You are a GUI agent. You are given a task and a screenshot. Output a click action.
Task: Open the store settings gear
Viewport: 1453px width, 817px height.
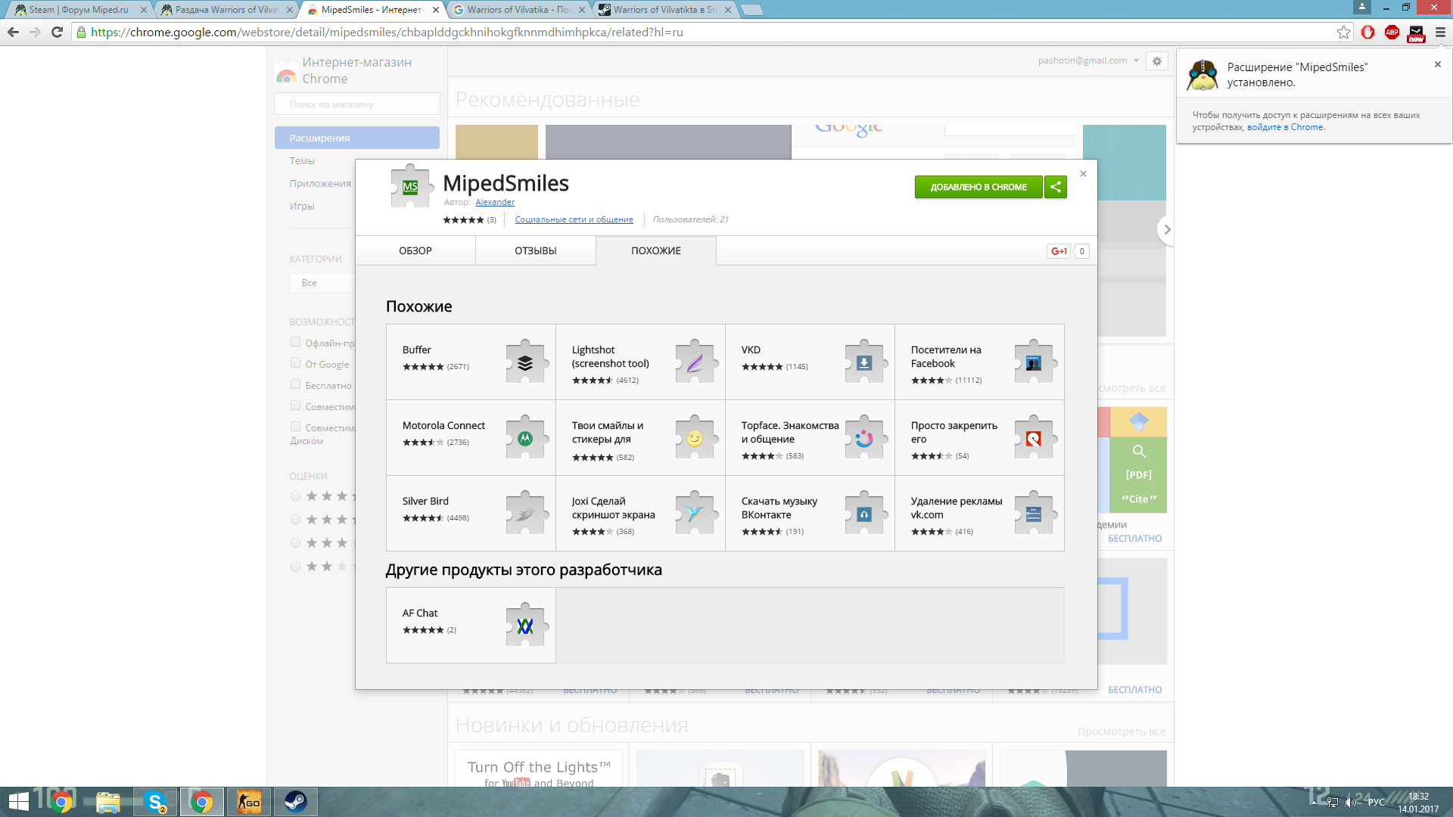coord(1157,61)
